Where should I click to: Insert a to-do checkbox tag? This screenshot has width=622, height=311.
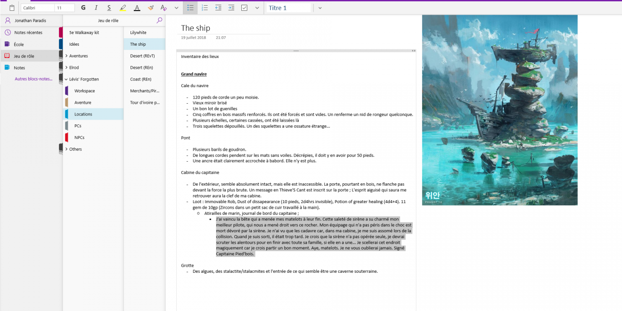pos(244,8)
